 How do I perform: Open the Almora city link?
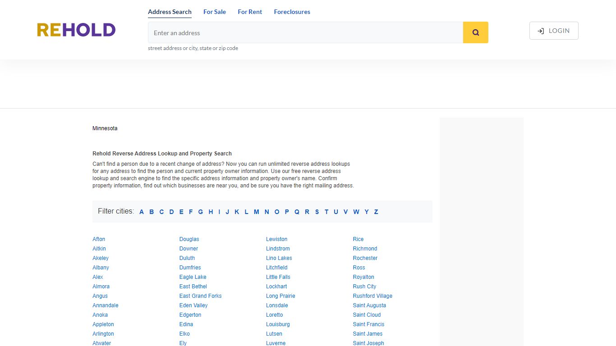(101, 287)
